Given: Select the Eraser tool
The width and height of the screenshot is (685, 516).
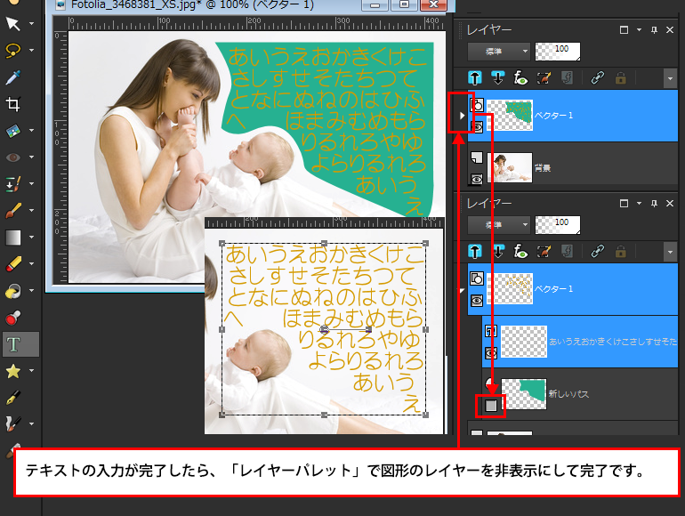Looking at the screenshot, I should 13,264.
